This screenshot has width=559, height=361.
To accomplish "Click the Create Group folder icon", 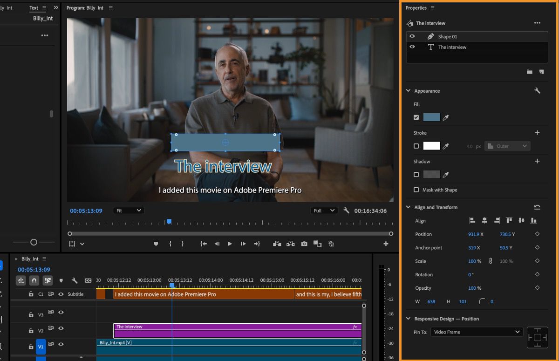I will pyautogui.click(x=529, y=72).
